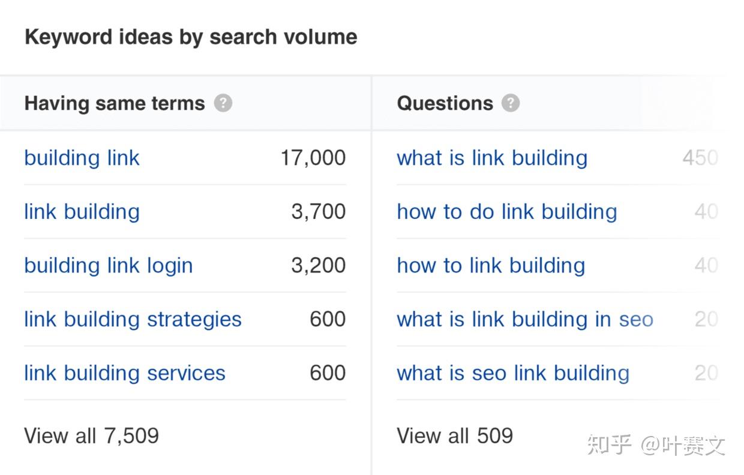744x475 pixels.
Task: View all 509 question keywords
Action: click(x=455, y=435)
